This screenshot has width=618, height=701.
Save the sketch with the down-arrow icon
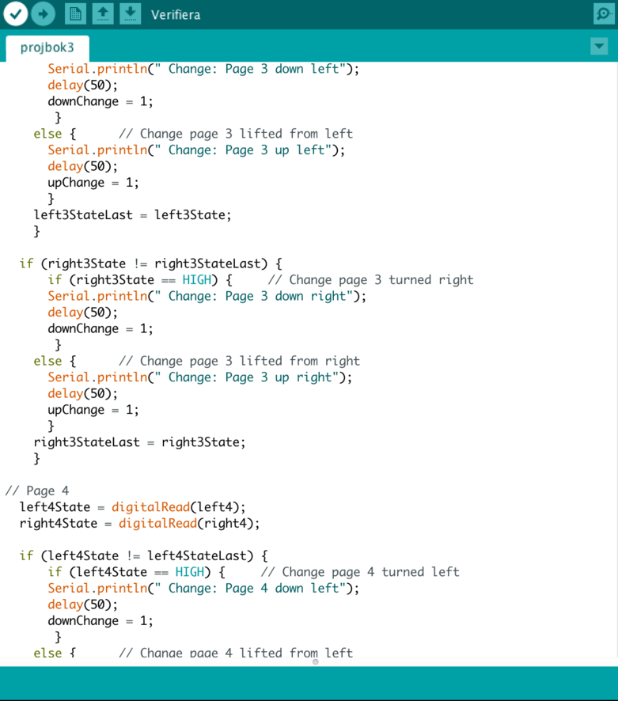(x=130, y=13)
